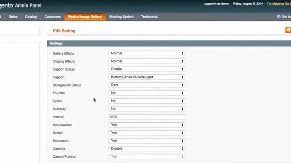Open the Autoplay dropdown
291x163 pixels.
click(146, 109)
